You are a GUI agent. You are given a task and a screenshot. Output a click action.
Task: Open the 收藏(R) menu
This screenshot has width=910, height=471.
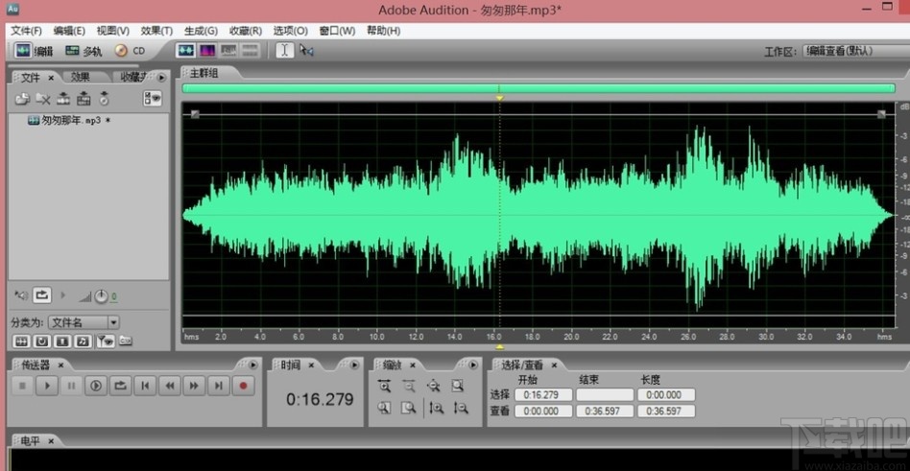[246, 31]
